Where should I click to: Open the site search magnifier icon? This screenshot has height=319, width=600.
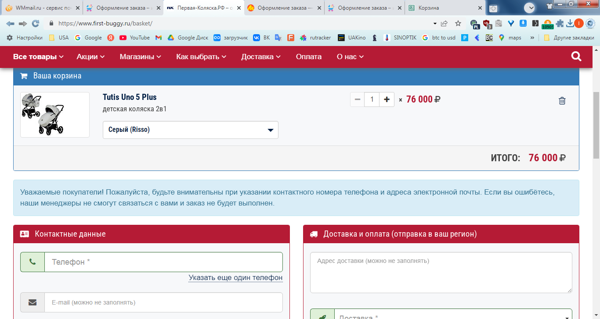(576, 57)
